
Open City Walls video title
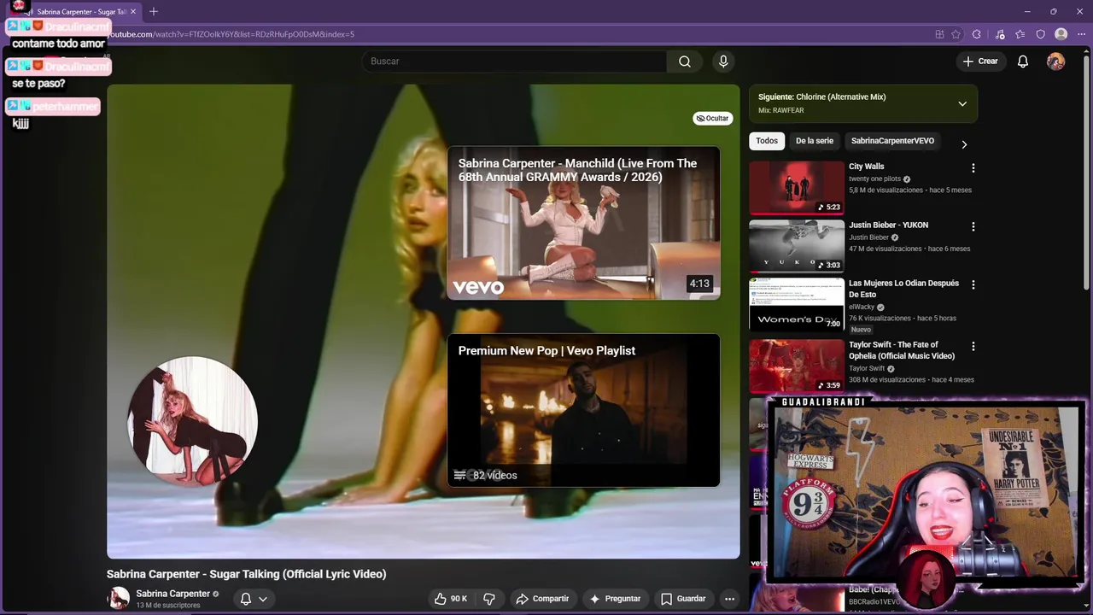[867, 167]
